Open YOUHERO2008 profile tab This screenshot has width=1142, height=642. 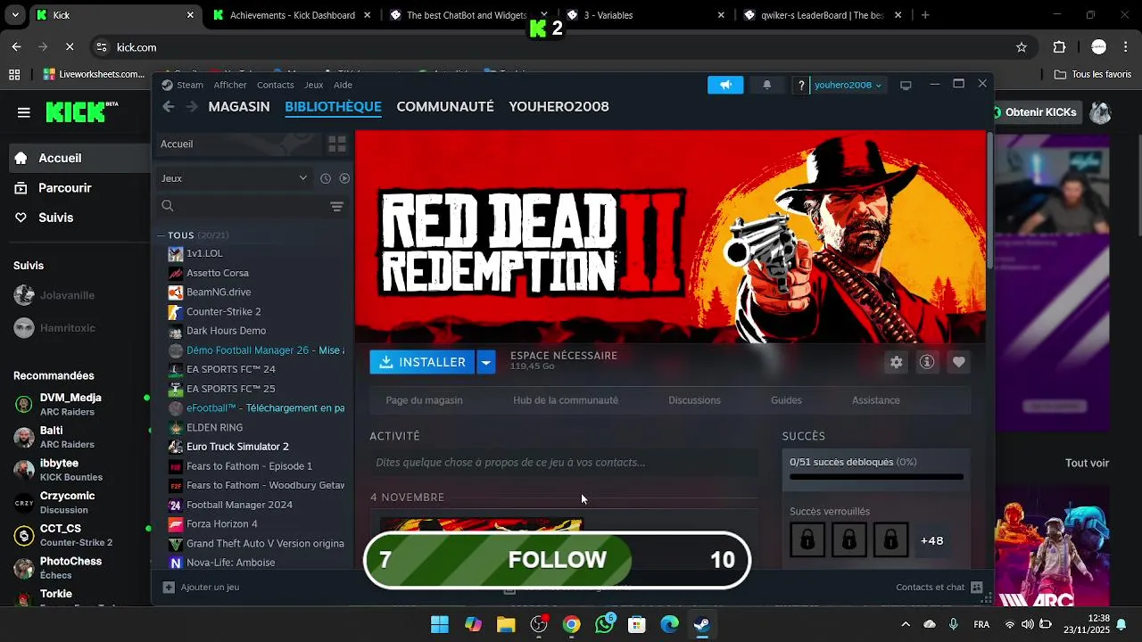pyautogui.click(x=559, y=107)
